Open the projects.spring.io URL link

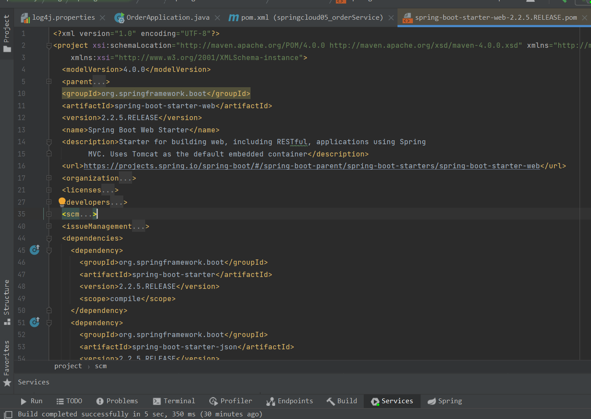click(x=312, y=166)
